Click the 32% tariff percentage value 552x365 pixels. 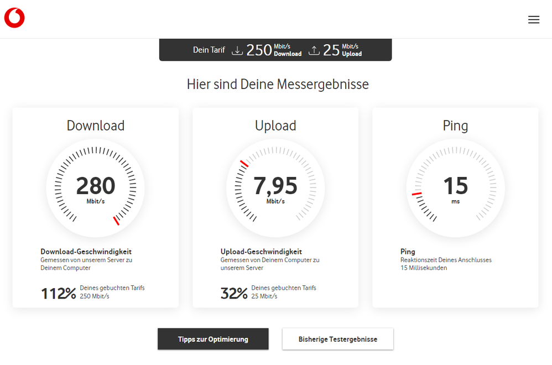(234, 293)
